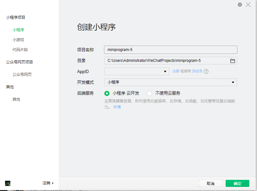The height and width of the screenshot is (191, 257).
Task: Open settings via the gear icon
Action: click(240, 5)
